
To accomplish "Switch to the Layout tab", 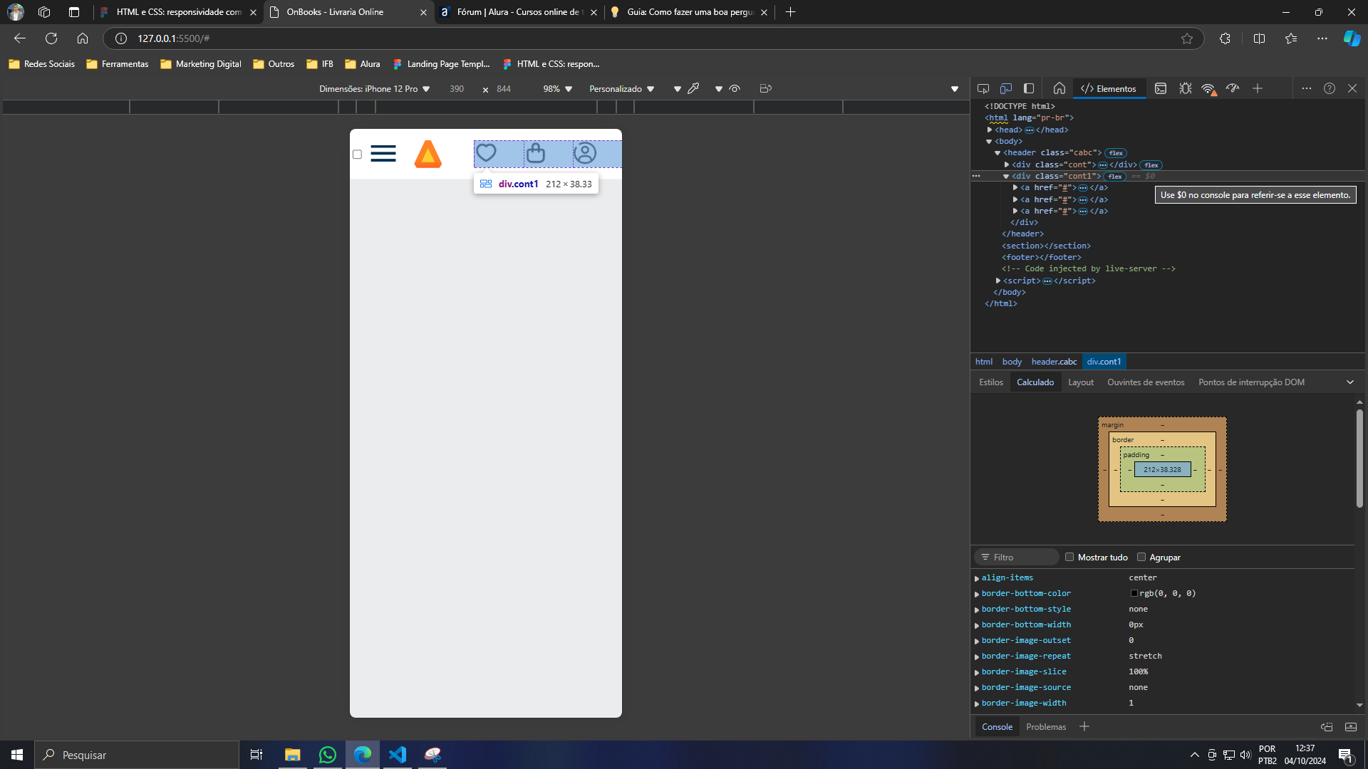I will [x=1080, y=382].
